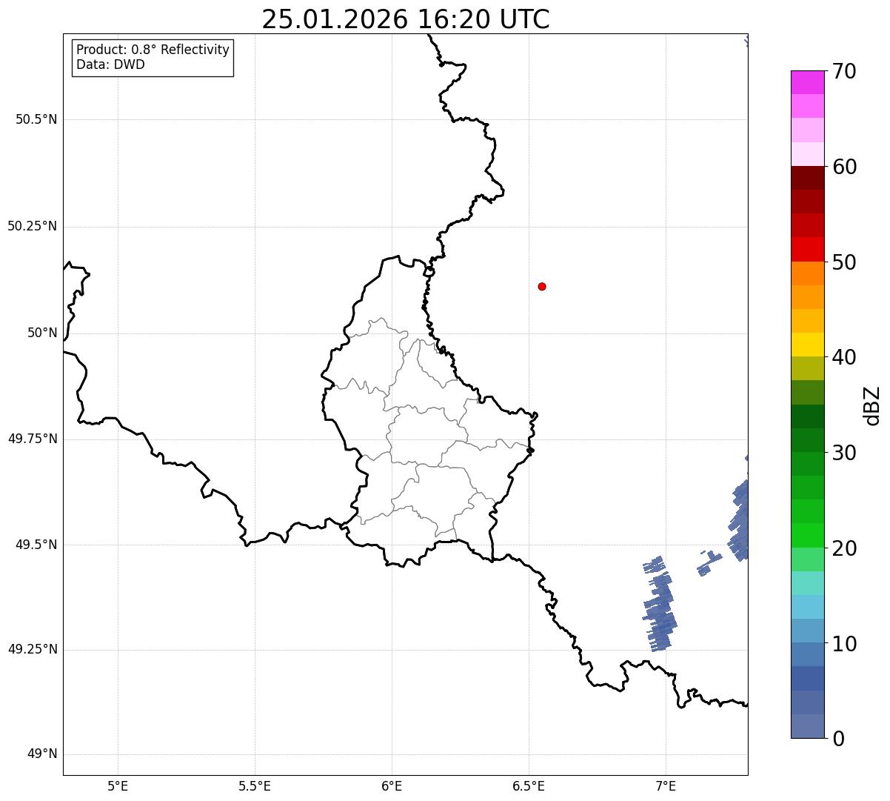
Task: Click the 49.25°N latitude label
Action: tap(32, 650)
